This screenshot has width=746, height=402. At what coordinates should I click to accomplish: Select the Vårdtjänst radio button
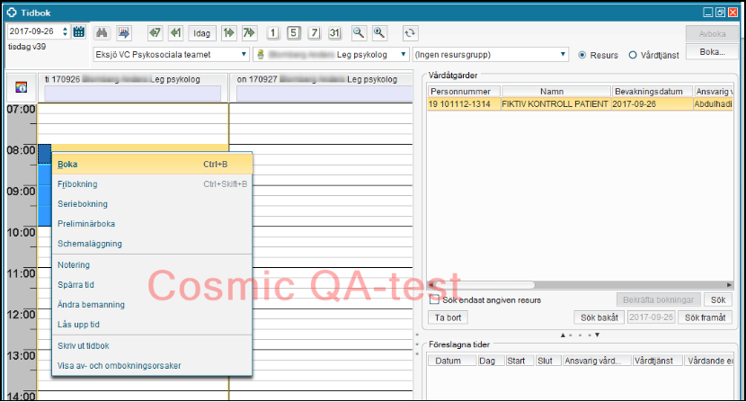tap(633, 55)
